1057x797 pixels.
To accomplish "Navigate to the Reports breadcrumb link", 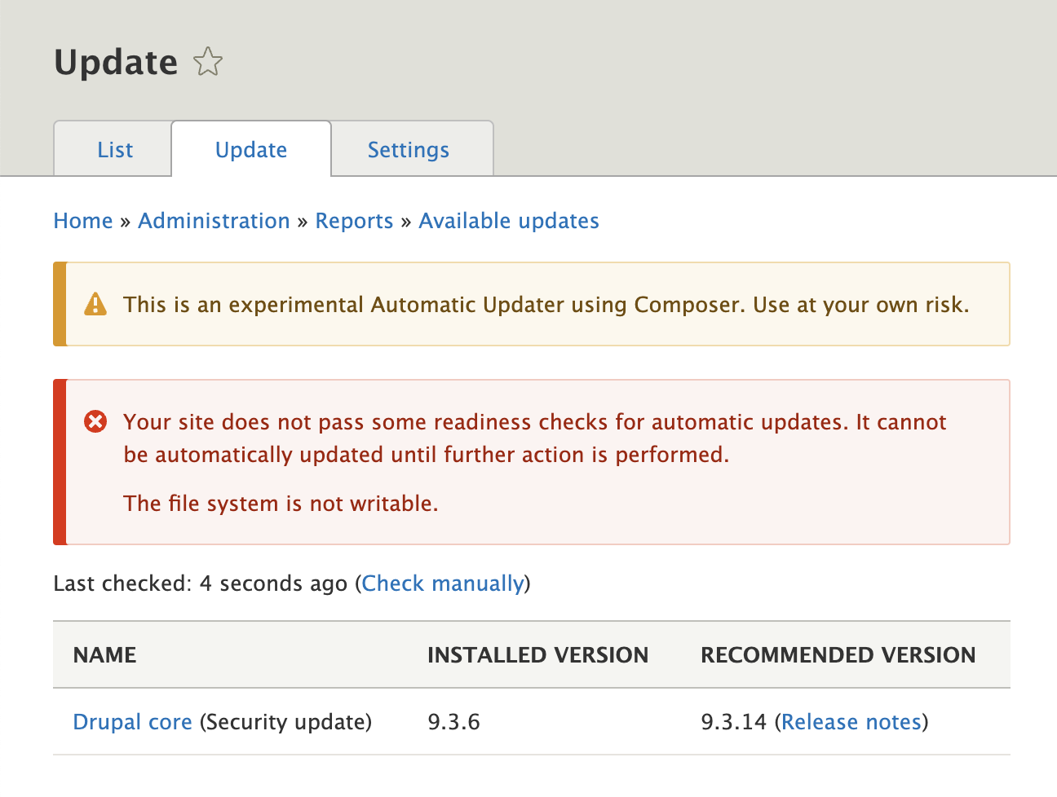I will [354, 221].
